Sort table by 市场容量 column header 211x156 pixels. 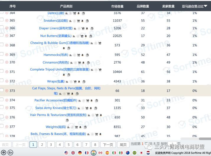coord(117,6)
